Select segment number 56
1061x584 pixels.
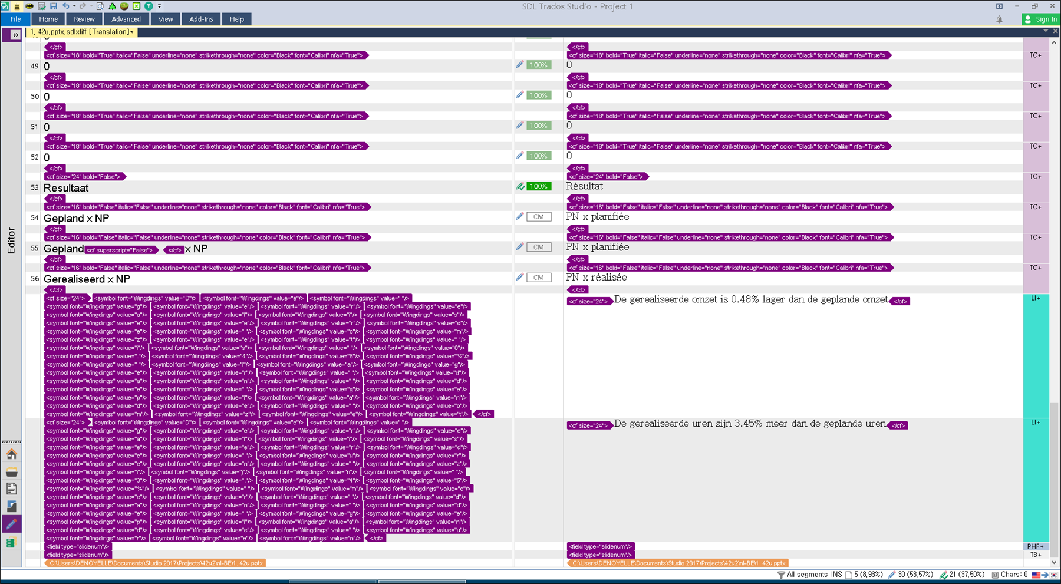tap(34, 279)
